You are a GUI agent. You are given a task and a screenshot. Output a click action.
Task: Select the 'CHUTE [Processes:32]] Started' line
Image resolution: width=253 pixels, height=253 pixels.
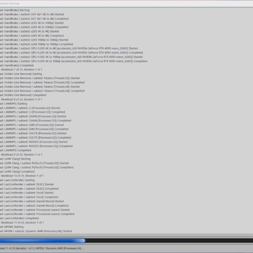point(33,133)
